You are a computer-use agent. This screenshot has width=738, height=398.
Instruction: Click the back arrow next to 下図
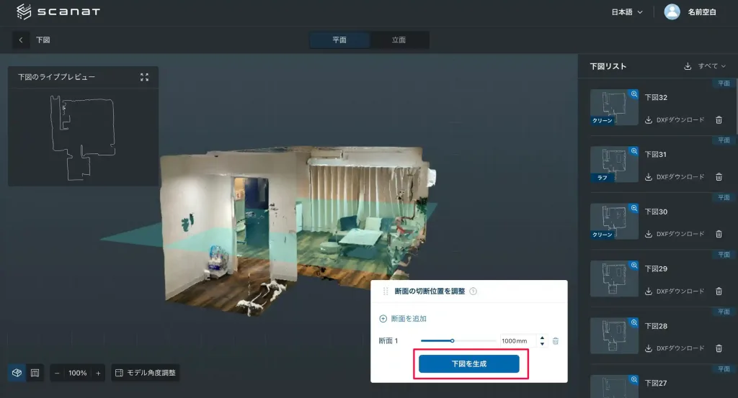21,40
